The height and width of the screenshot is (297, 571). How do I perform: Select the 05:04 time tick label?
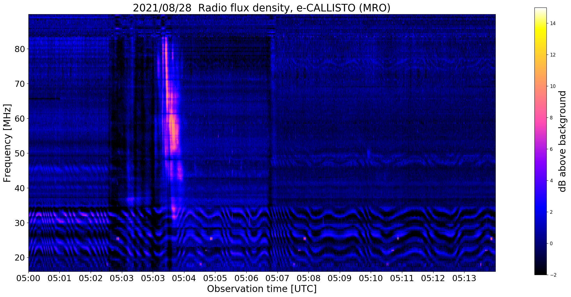[x=184, y=278]
